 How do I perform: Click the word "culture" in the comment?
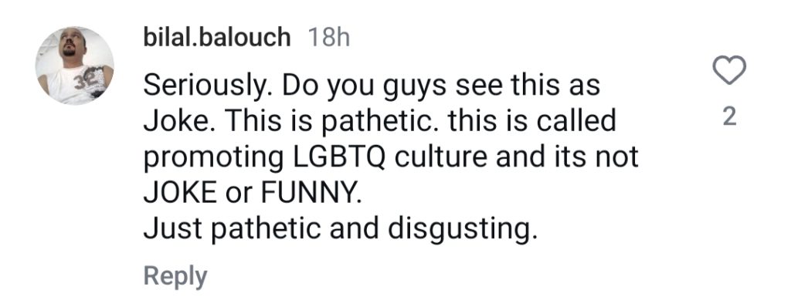(442, 157)
